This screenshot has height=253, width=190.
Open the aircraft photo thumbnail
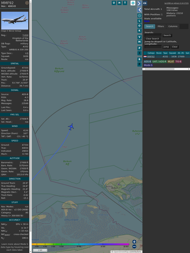(15, 21)
